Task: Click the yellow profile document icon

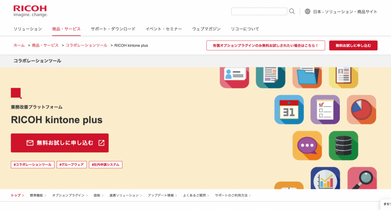Action: point(343,77)
